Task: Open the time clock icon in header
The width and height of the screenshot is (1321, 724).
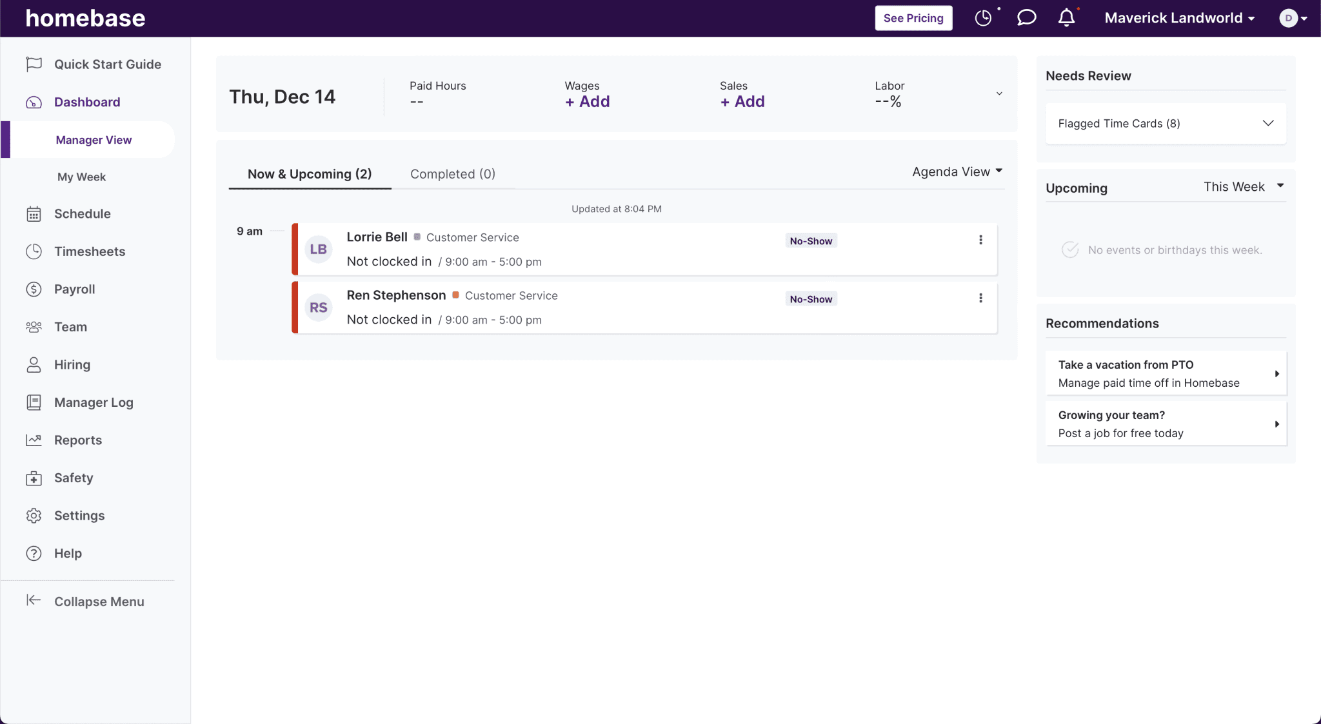Action: (984, 17)
